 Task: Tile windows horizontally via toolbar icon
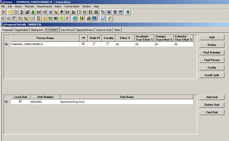(109, 12)
